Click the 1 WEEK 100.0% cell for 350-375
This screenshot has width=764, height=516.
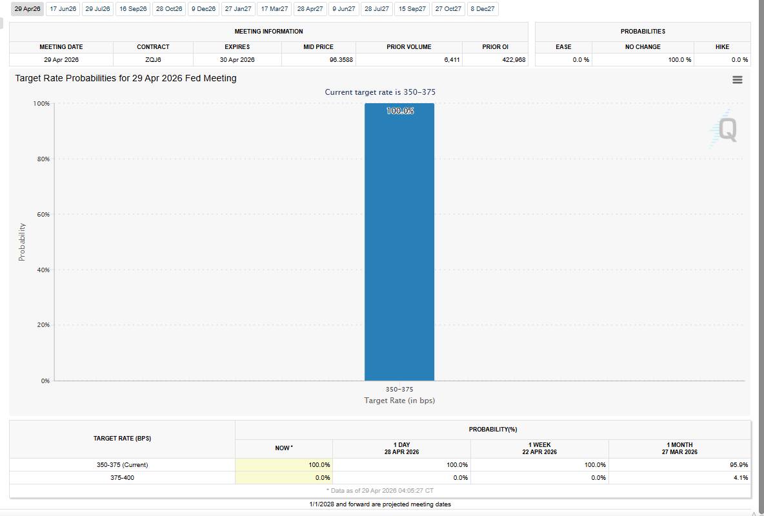539,465
